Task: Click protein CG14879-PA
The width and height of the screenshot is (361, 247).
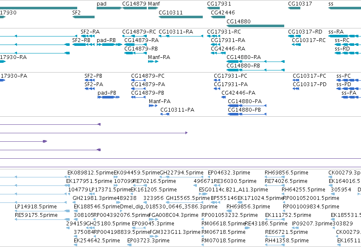Action: [138, 89]
